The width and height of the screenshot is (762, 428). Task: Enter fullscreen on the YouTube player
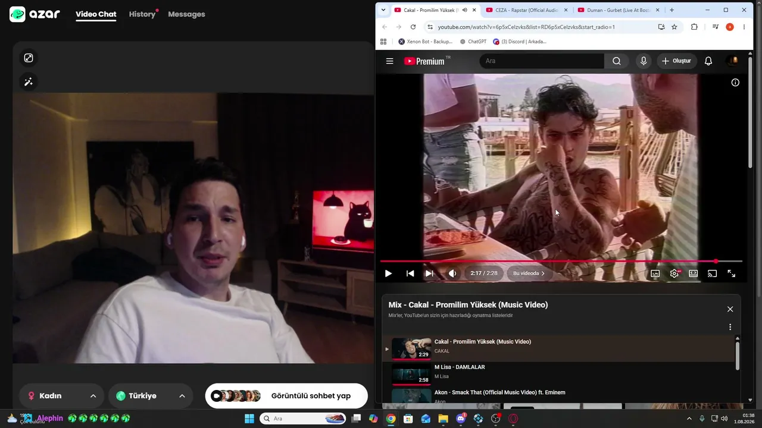[732, 273]
